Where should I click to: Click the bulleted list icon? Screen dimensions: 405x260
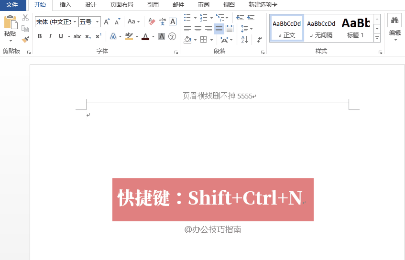click(187, 18)
